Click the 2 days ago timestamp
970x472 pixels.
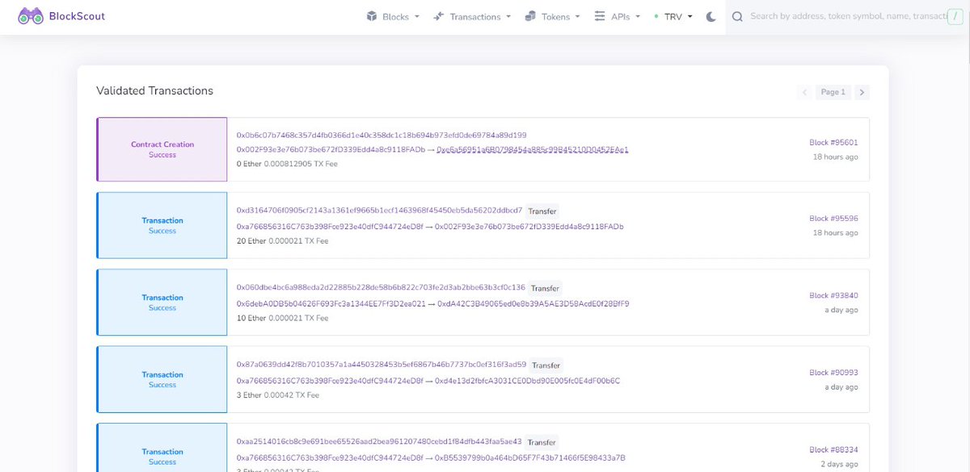pos(838,464)
